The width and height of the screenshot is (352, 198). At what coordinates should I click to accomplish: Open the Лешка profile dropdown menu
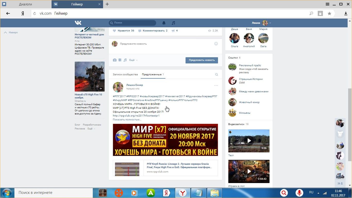pos(261,23)
